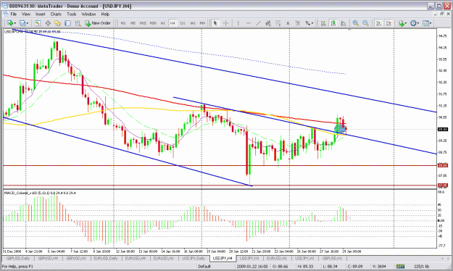Select the USDJPY,H4 chart tab

tap(223, 258)
